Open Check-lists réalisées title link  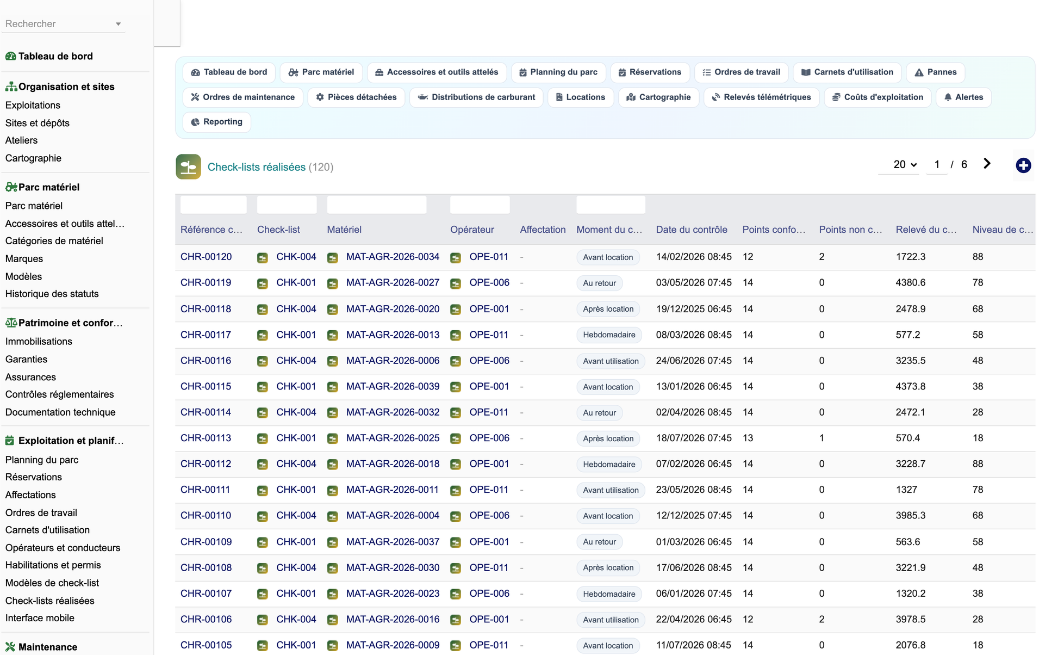click(257, 167)
